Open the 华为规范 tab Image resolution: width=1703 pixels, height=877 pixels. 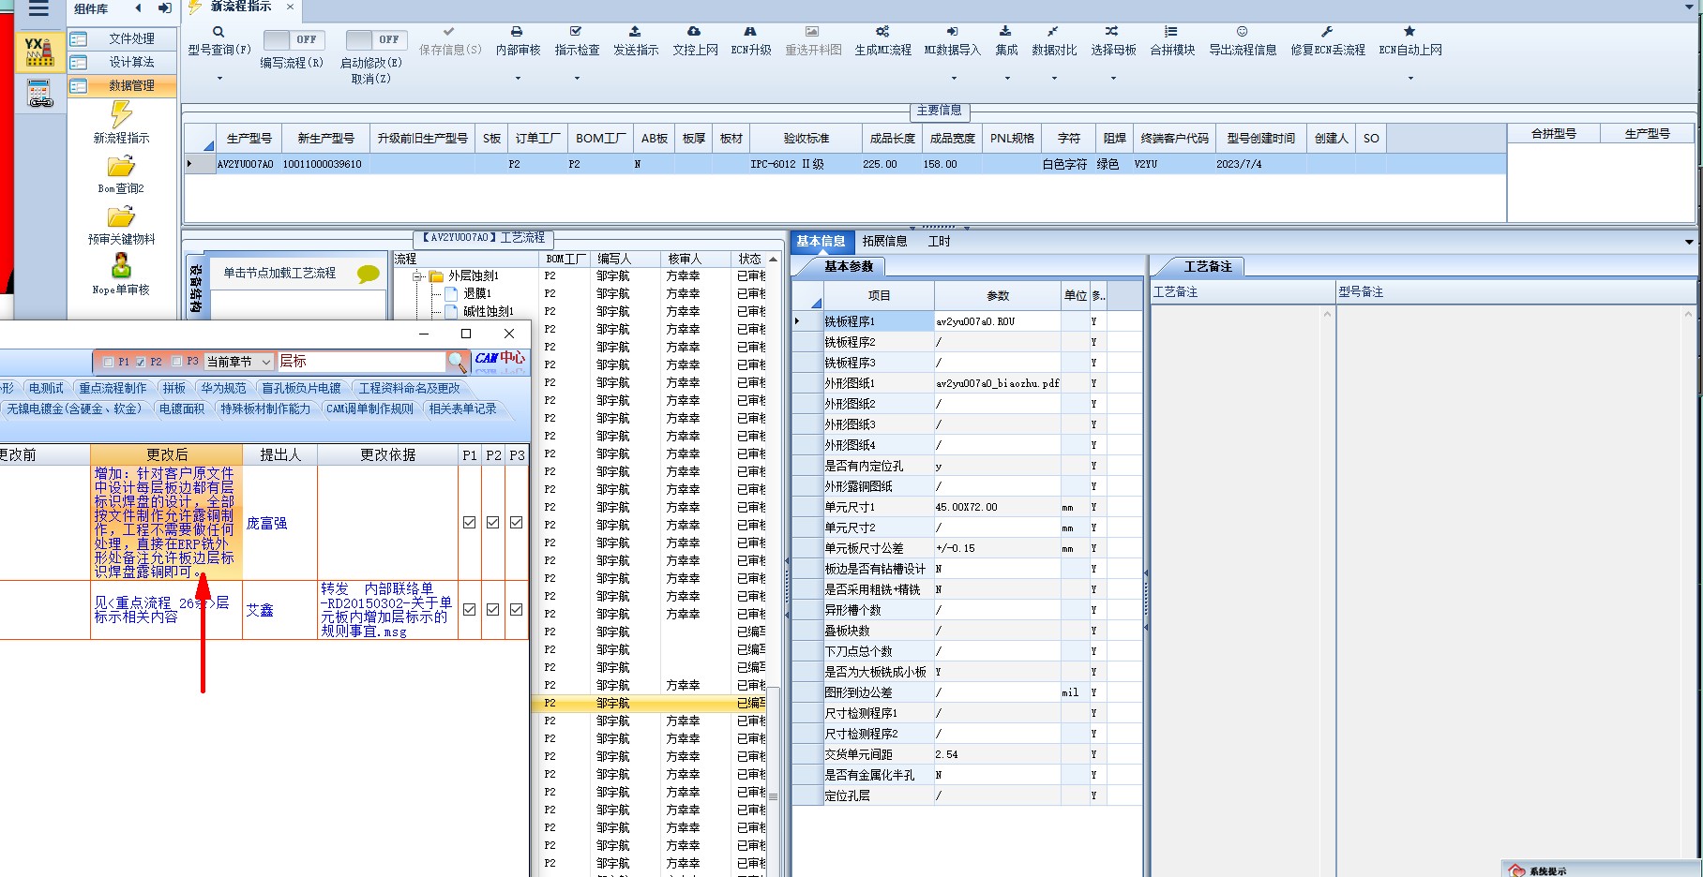(x=223, y=388)
